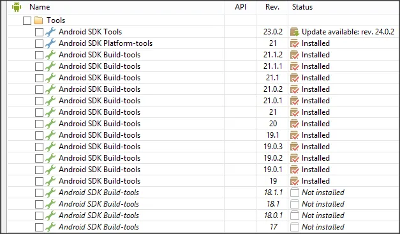The height and width of the screenshot is (234, 400).
Task: Sort by the Rev. column header
Action: 272,7
